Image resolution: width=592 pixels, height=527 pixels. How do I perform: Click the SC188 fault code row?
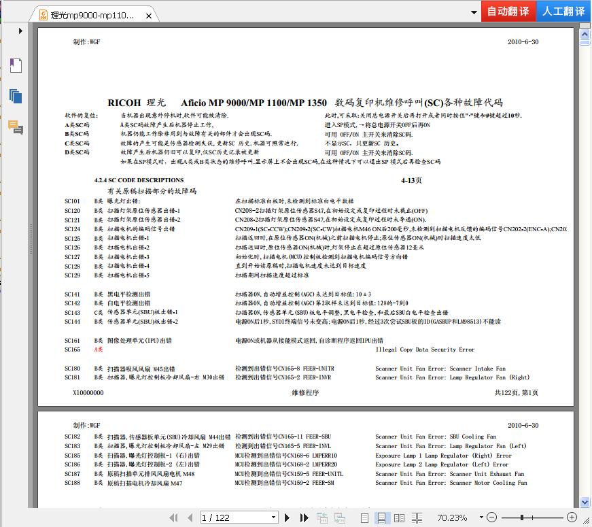click(296, 483)
